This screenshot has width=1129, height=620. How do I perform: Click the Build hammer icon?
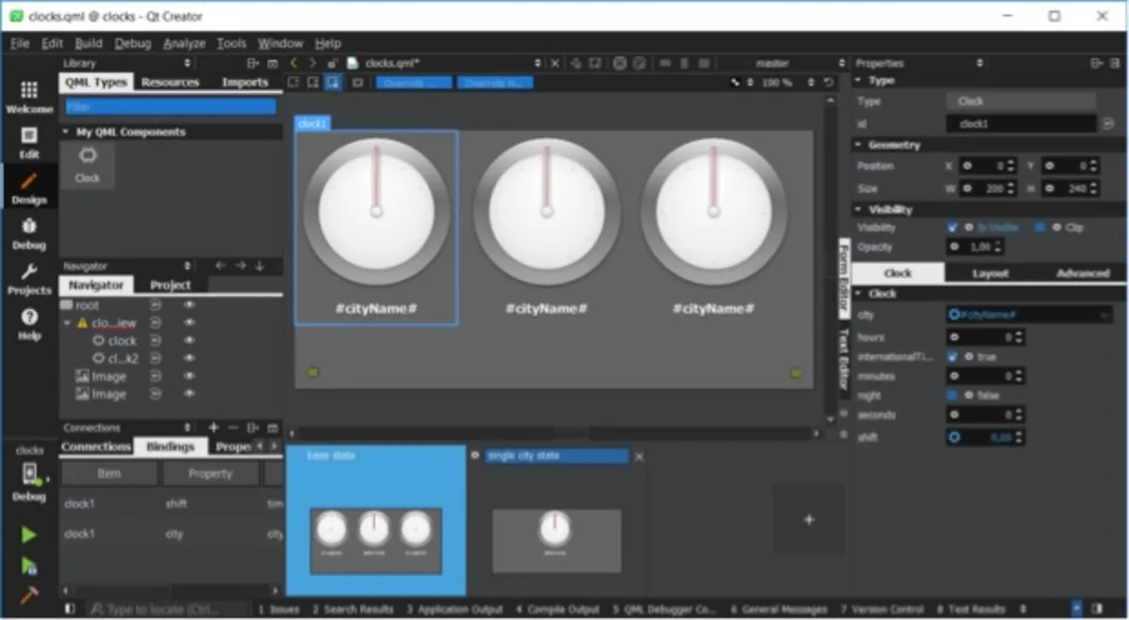pos(29,595)
